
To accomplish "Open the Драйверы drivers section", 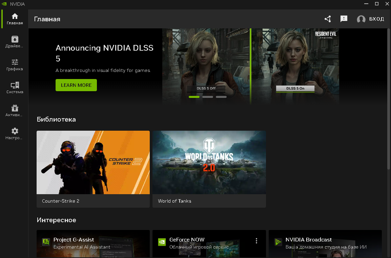I will point(15,42).
